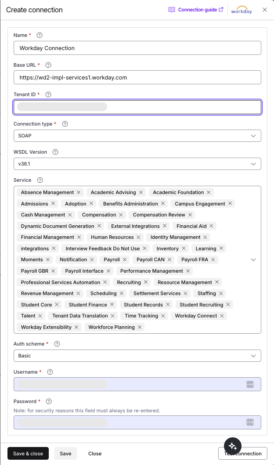This screenshot has height=465, width=274.
Task: Open the sparkle AI assistant button
Action: click(x=233, y=446)
